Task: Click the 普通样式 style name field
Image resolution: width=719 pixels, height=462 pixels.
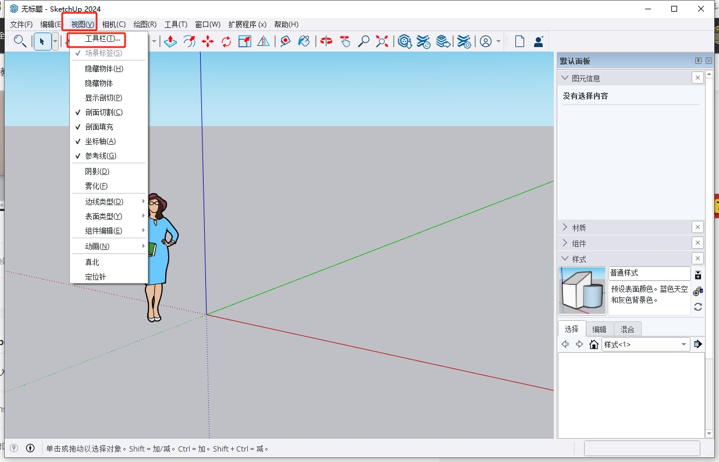Action: pos(650,273)
